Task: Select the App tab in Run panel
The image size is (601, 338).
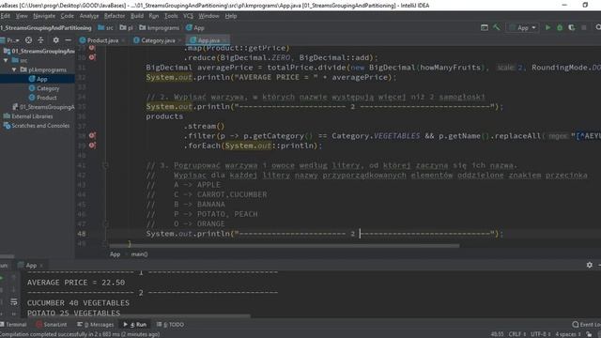Action: pyautogui.click(x=31, y=265)
